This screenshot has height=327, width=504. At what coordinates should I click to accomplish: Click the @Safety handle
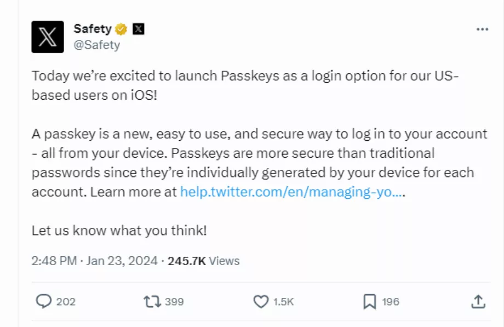point(97,45)
